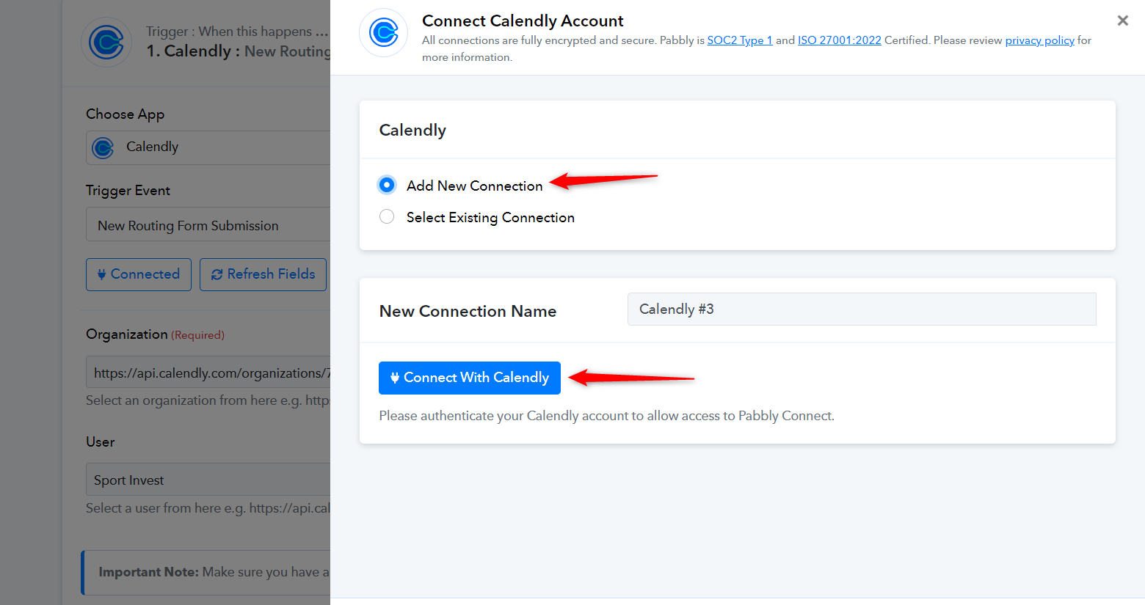Click the New Connection Name field
This screenshot has width=1145, height=605.
point(862,309)
